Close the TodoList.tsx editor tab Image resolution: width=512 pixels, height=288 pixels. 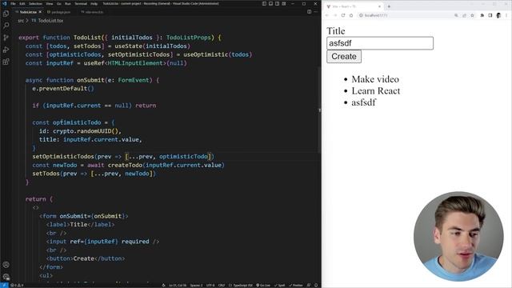[x=40, y=12]
